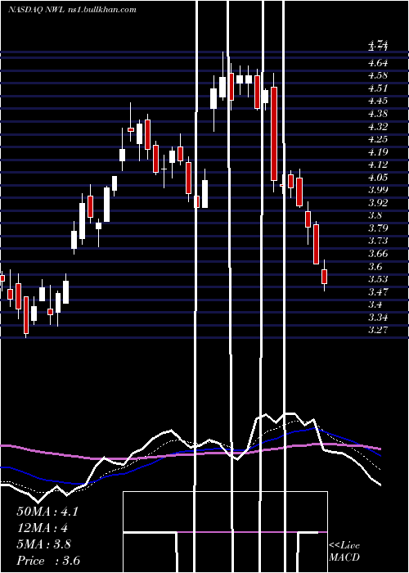Click the 12MA : 4 readout
This screenshot has width=409, height=573.
[43, 528]
